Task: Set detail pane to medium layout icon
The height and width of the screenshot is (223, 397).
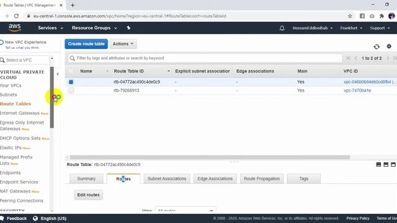Action: pyautogui.click(x=386, y=165)
